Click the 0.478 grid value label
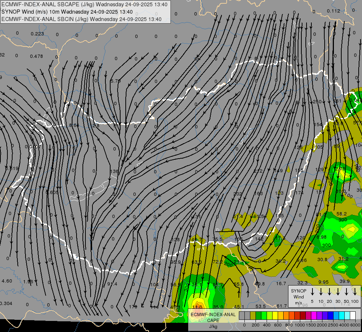 tap(37, 56)
